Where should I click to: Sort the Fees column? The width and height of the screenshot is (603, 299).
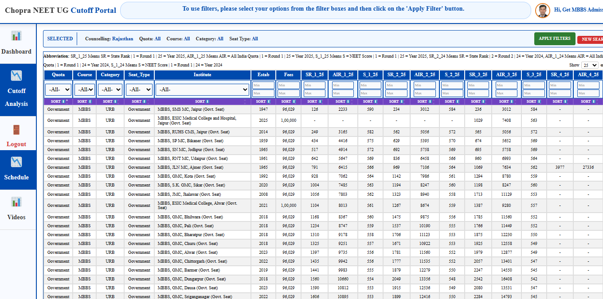289,101
